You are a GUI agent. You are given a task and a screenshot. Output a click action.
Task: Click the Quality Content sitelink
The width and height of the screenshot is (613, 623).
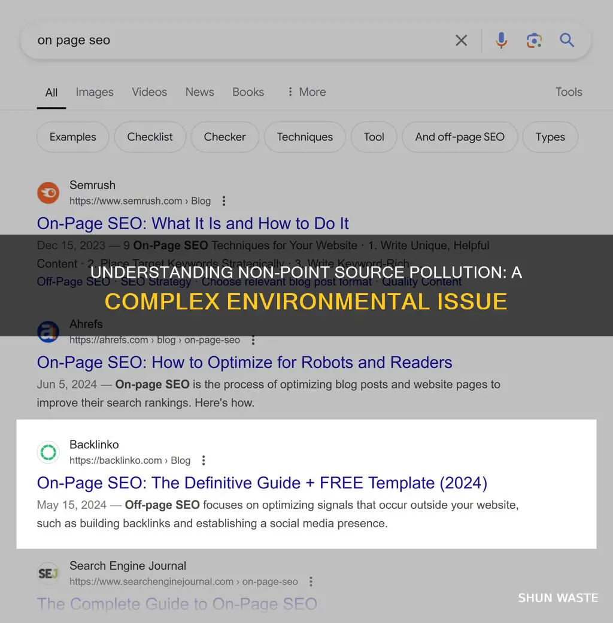pyautogui.click(x=422, y=282)
